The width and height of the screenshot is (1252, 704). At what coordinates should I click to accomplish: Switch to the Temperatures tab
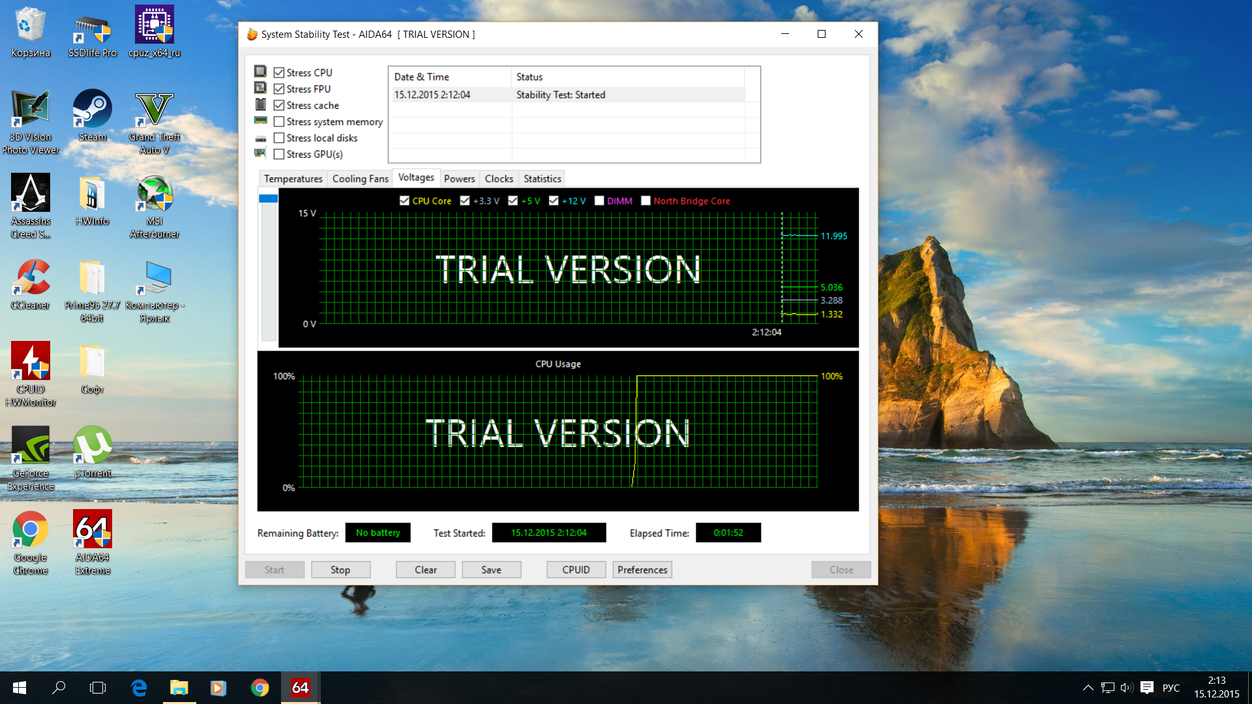293,179
